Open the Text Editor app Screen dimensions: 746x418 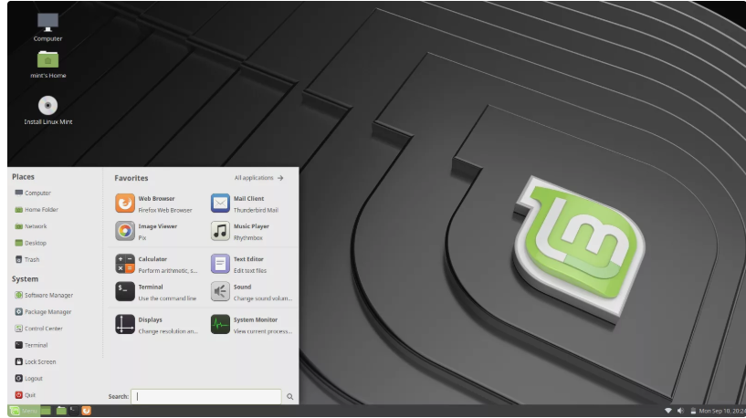(239, 265)
